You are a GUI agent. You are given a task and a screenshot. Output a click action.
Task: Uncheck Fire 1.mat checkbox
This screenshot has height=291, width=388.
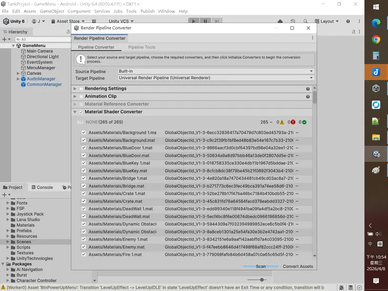click(84, 254)
